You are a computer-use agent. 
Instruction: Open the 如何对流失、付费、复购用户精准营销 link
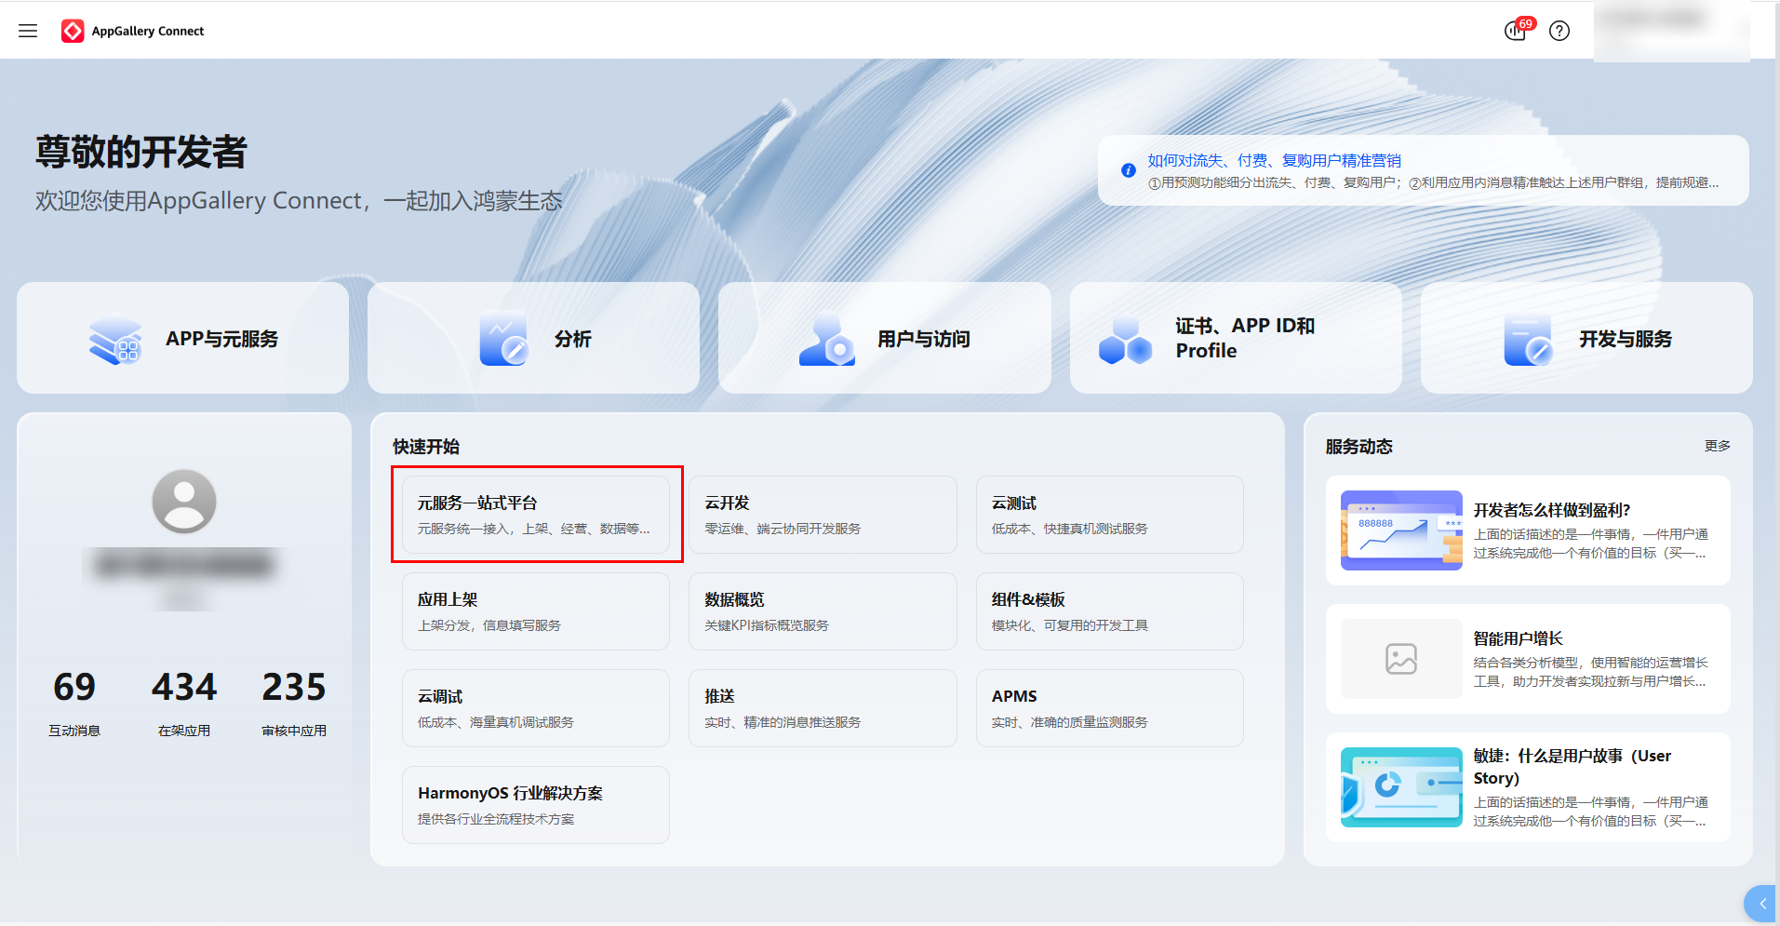(1274, 160)
